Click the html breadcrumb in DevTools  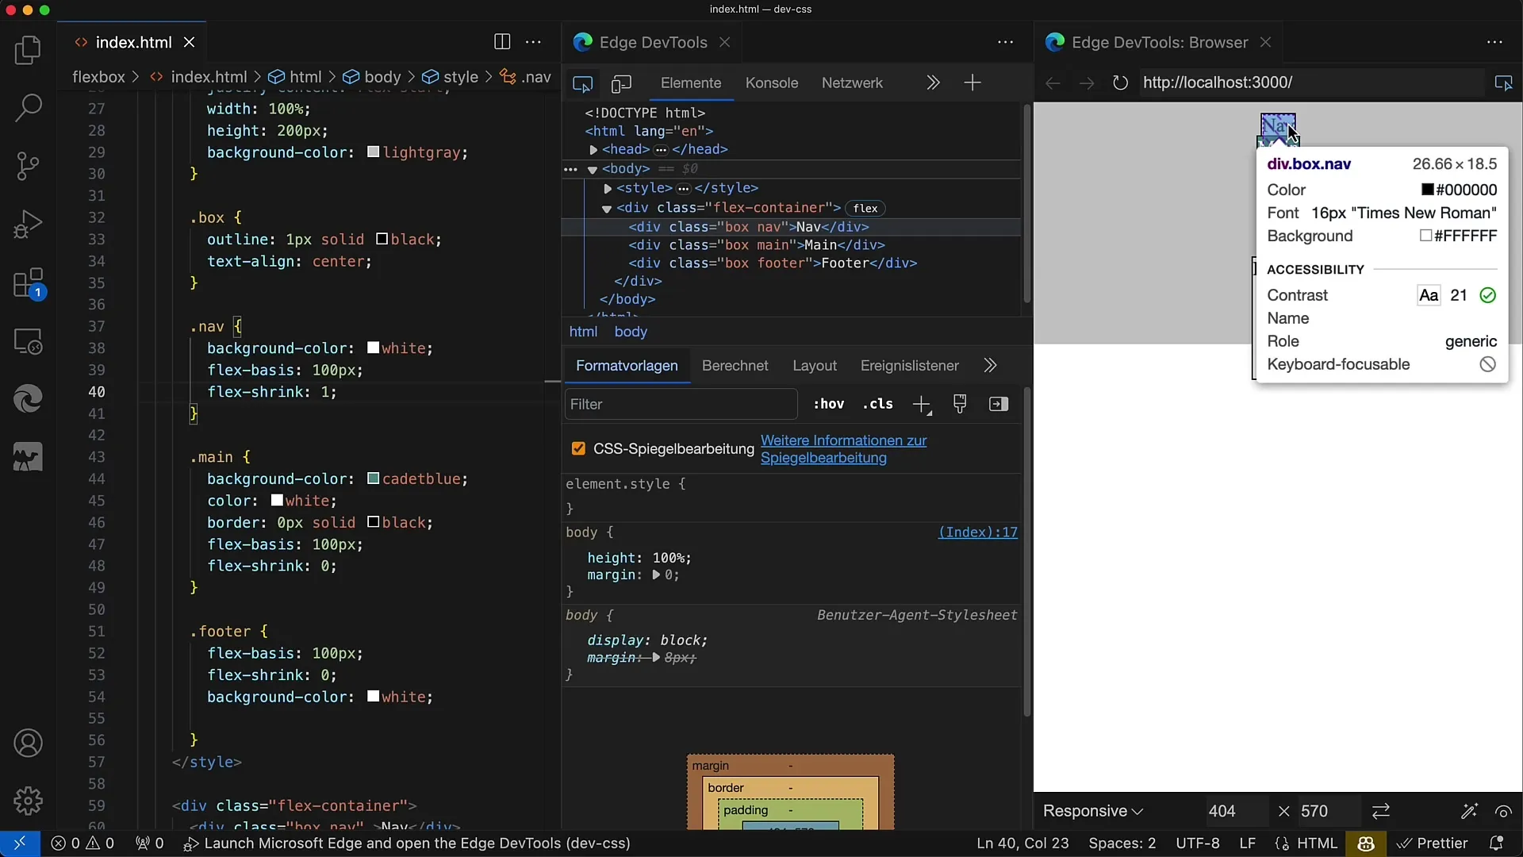[583, 332]
